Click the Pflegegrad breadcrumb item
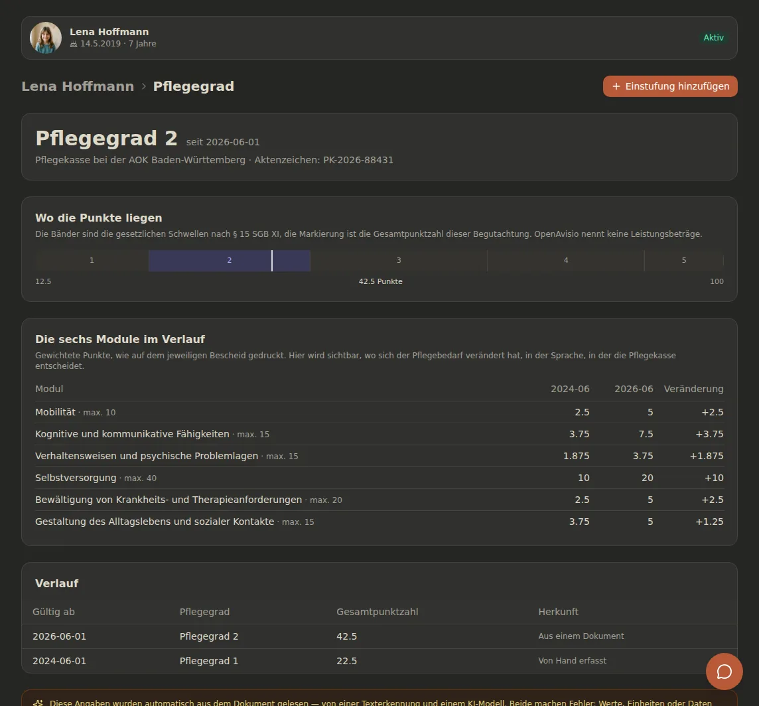Image resolution: width=759 pixels, height=706 pixels. [194, 86]
